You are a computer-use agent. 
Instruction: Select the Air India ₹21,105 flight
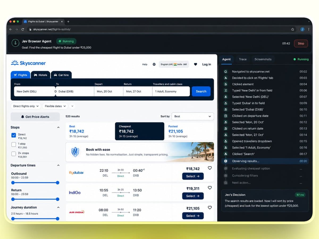coord(193,216)
